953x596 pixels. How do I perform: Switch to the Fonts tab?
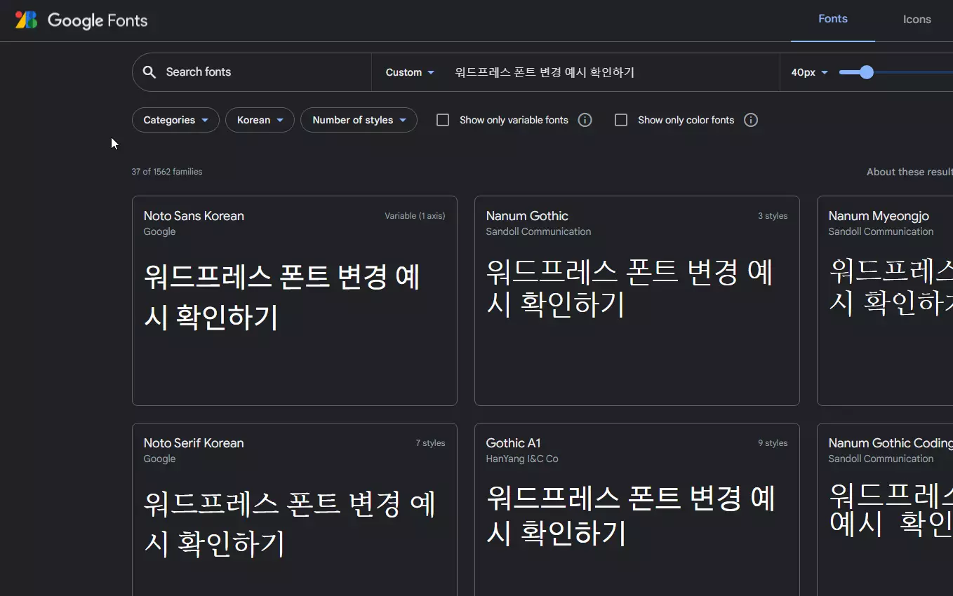point(833,20)
